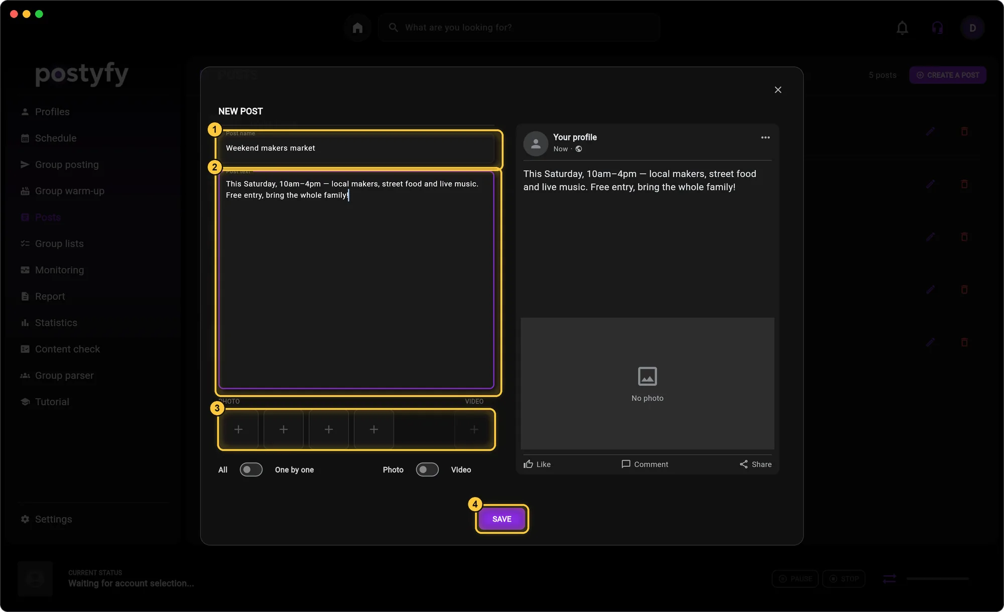The height and width of the screenshot is (612, 1004).
Task: Add photo in third plus slot
Action: click(329, 429)
